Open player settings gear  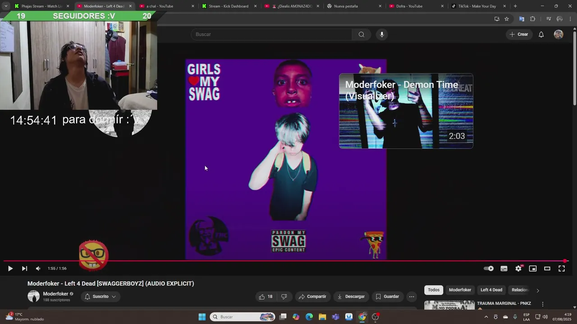pos(518,269)
